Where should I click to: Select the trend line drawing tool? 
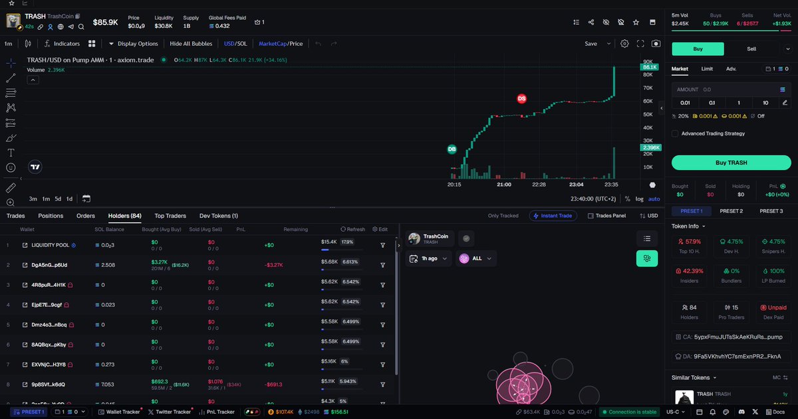pos(11,78)
